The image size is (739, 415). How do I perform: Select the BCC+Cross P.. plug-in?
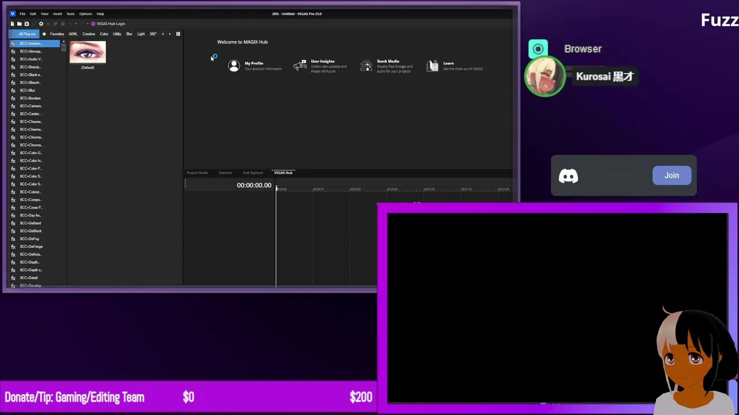35,207
